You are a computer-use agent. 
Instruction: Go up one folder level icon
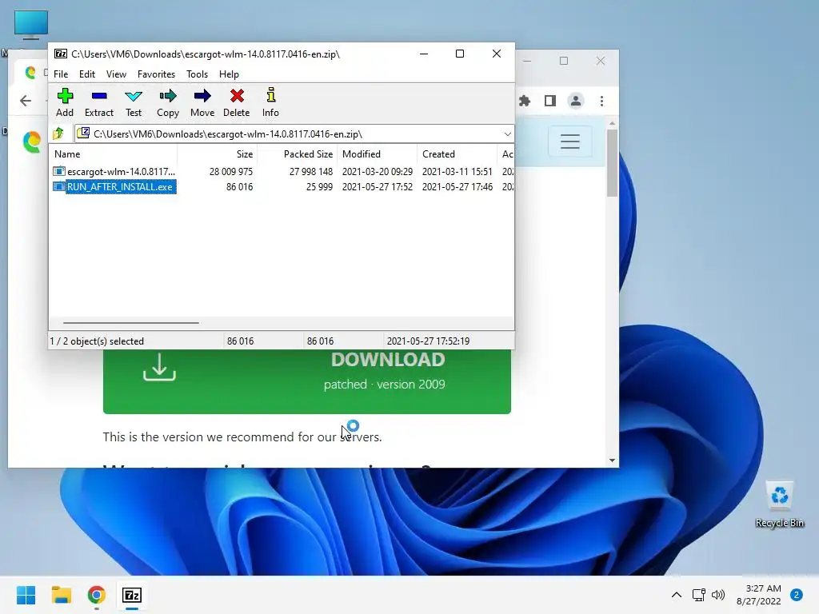click(x=58, y=134)
